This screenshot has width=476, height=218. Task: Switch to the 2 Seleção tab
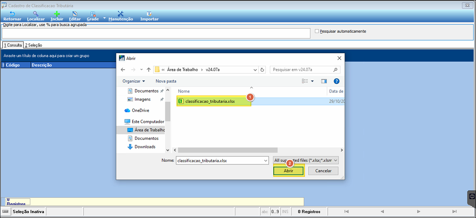[x=34, y=45]
